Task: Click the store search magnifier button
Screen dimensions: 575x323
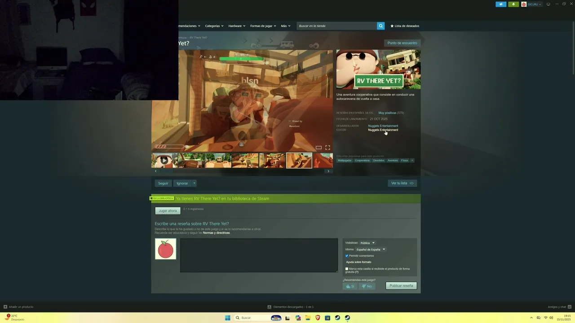Action: tap(380, 26)
